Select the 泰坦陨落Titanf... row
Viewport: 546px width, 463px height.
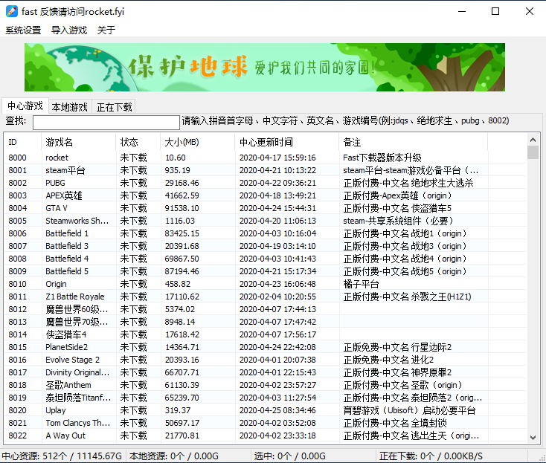266,398
